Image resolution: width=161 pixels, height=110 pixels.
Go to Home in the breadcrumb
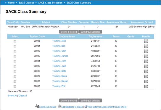pyautogui.click(x=11, y=3)
